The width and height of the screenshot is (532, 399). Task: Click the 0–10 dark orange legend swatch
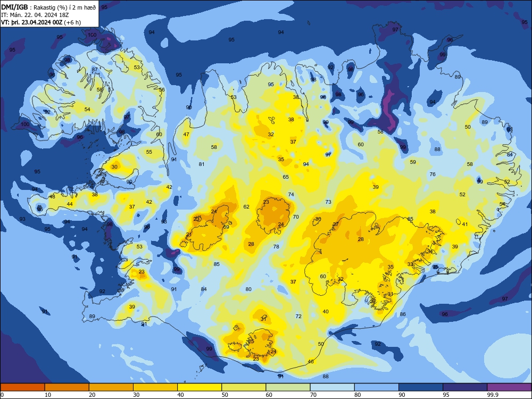pyautogui.click(x=22, y=387)
